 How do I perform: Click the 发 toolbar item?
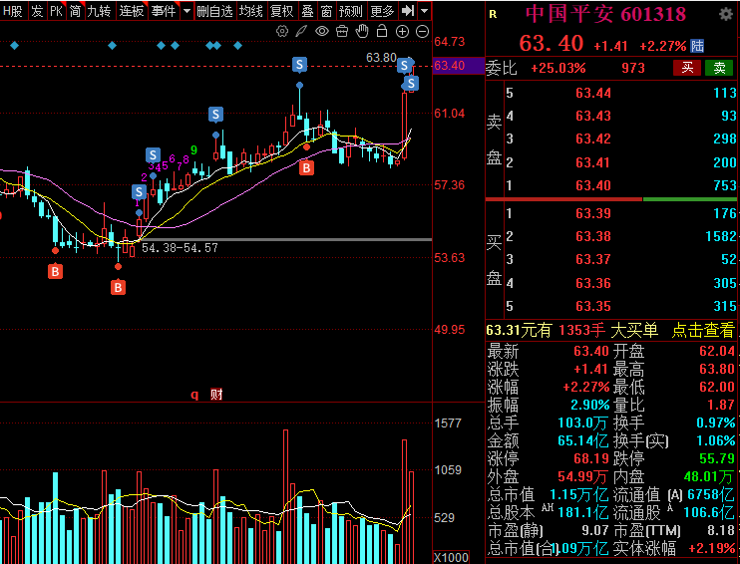(37, 10)
